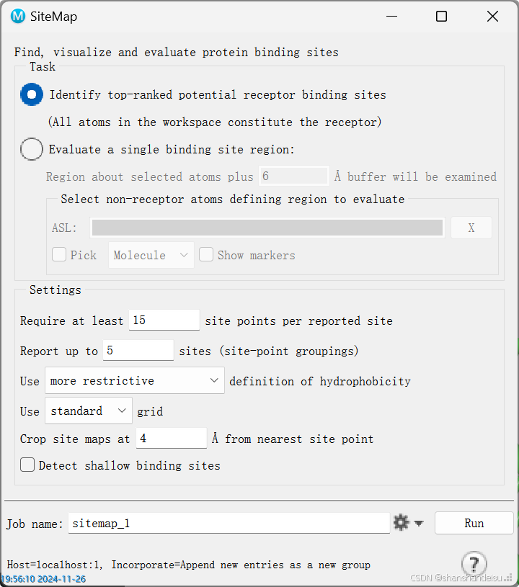Toggle the Show markers checkbox
Viewport: 519px width, 587px height.
[x=206, y=254]
